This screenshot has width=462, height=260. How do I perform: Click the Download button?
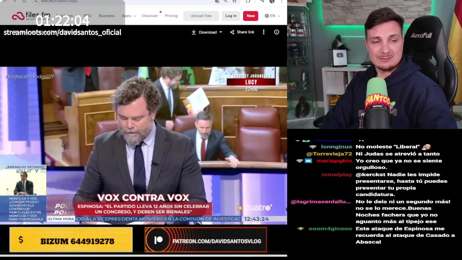tap(204, 32)
